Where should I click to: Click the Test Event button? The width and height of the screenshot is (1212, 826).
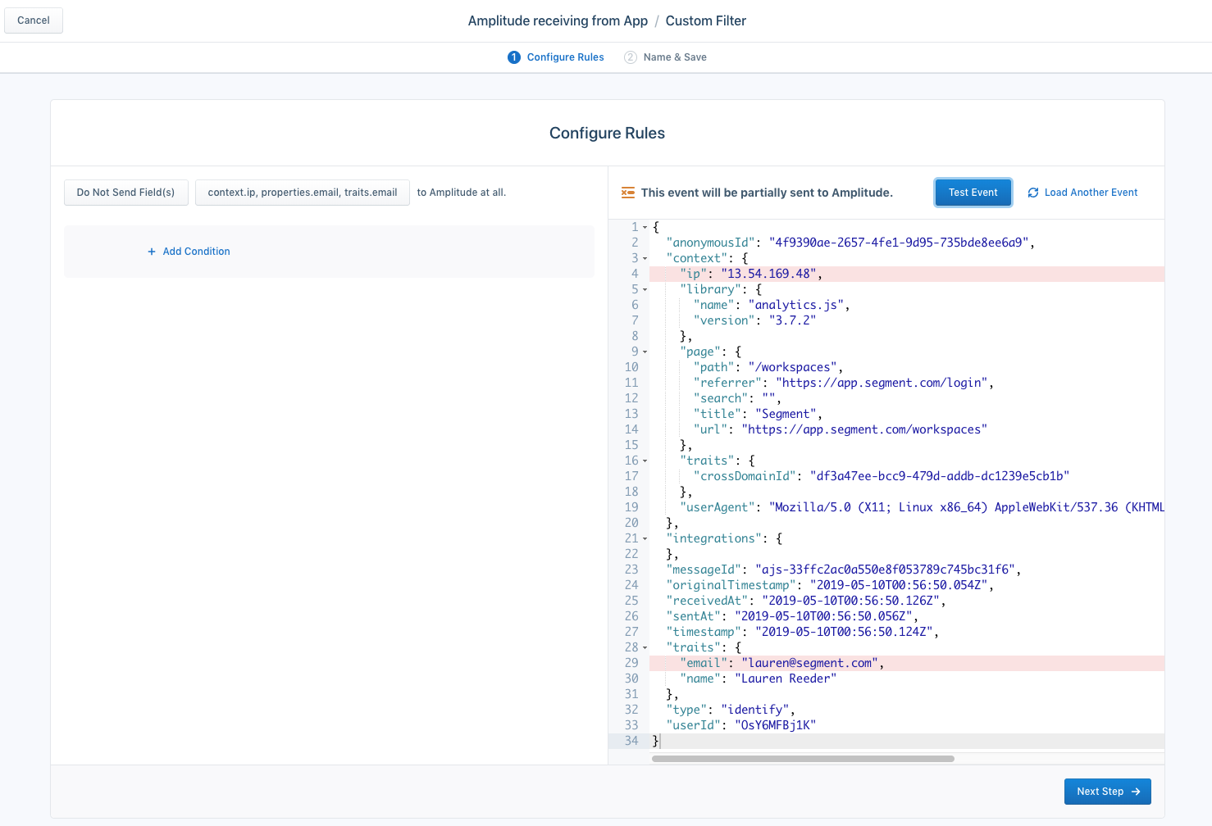click(973, 193)
